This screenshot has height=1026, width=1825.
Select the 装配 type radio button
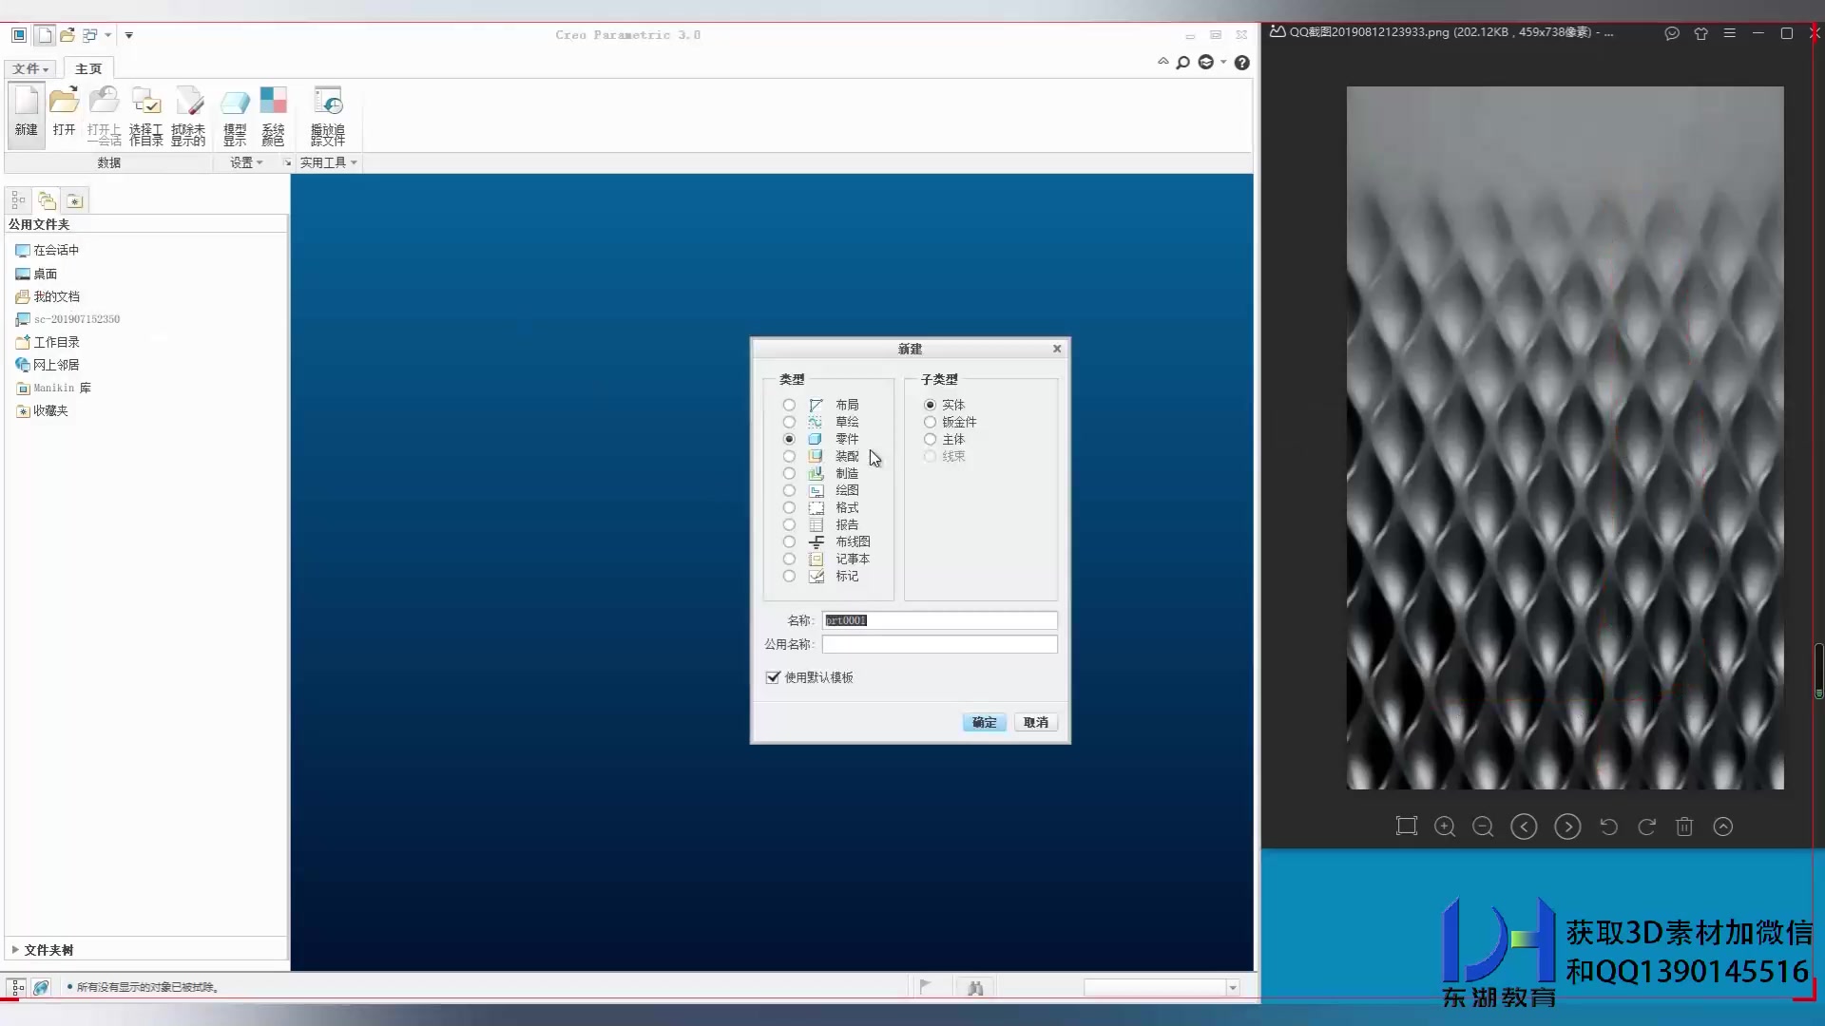coord(789,456)
